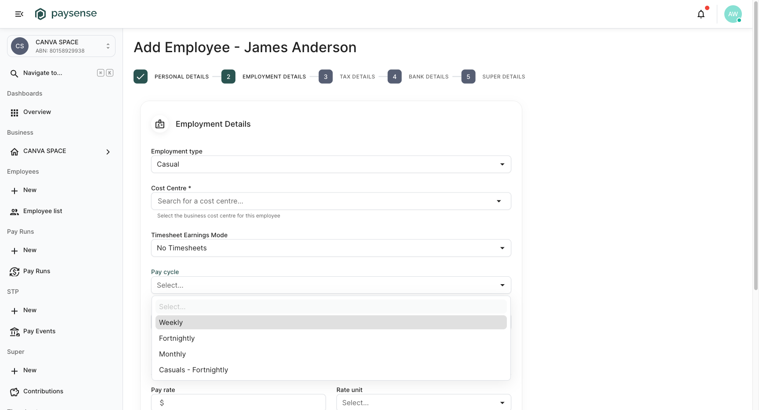
Task: Choose Monthly pay cycle option
Action: 331,354
